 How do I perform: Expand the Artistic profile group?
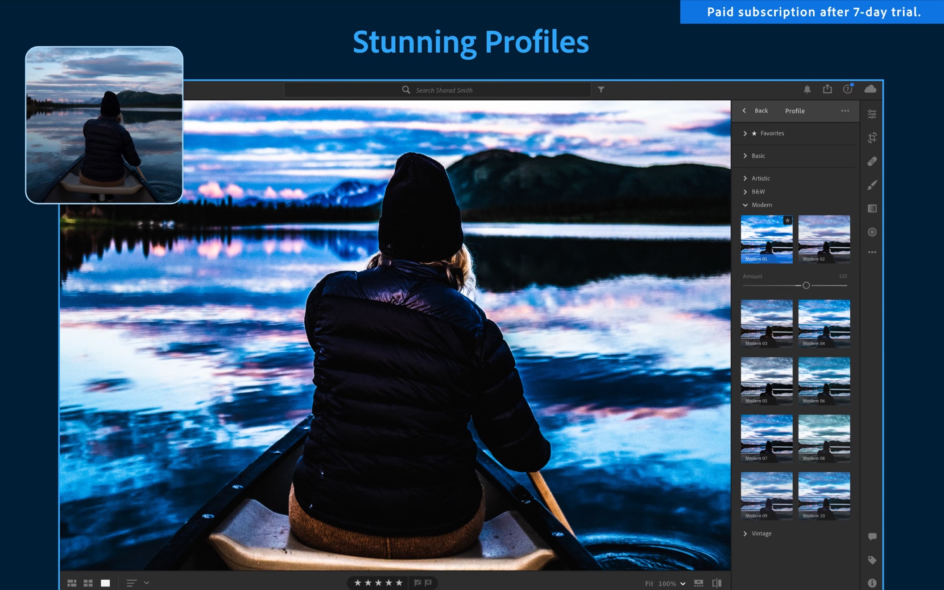coord(760,178)
